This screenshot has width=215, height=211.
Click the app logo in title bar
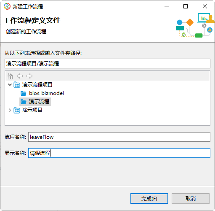[x=7, y=6]
